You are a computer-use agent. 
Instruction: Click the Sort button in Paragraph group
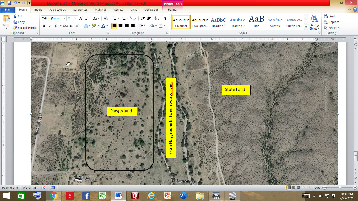click(157, 18)
